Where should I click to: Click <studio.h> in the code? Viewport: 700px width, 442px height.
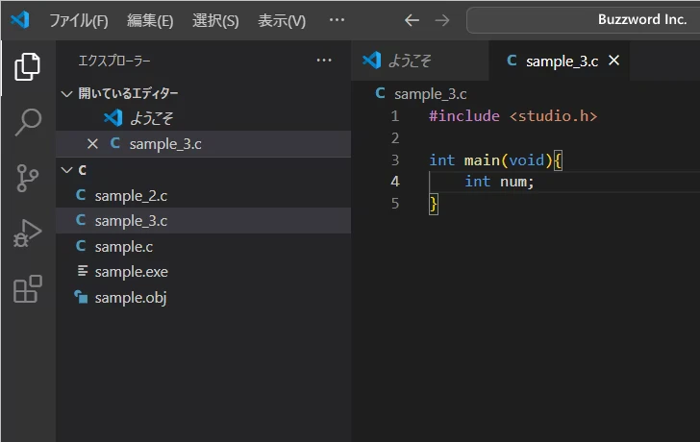(x=553, y=116)
